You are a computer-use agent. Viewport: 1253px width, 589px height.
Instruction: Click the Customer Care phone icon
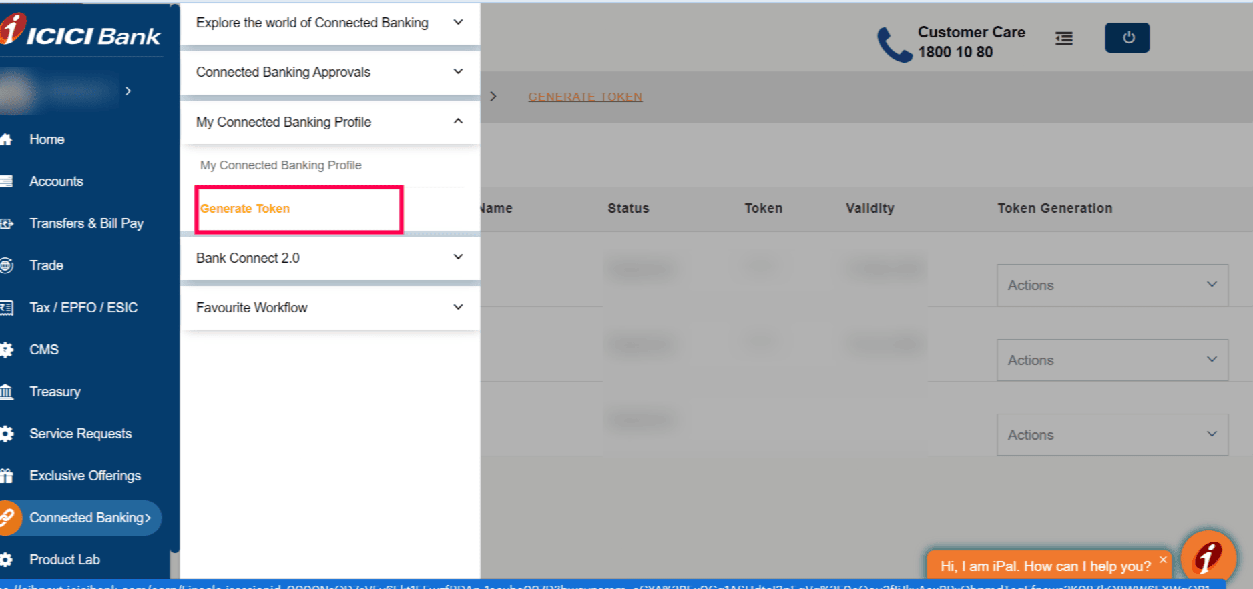(894, 44)
